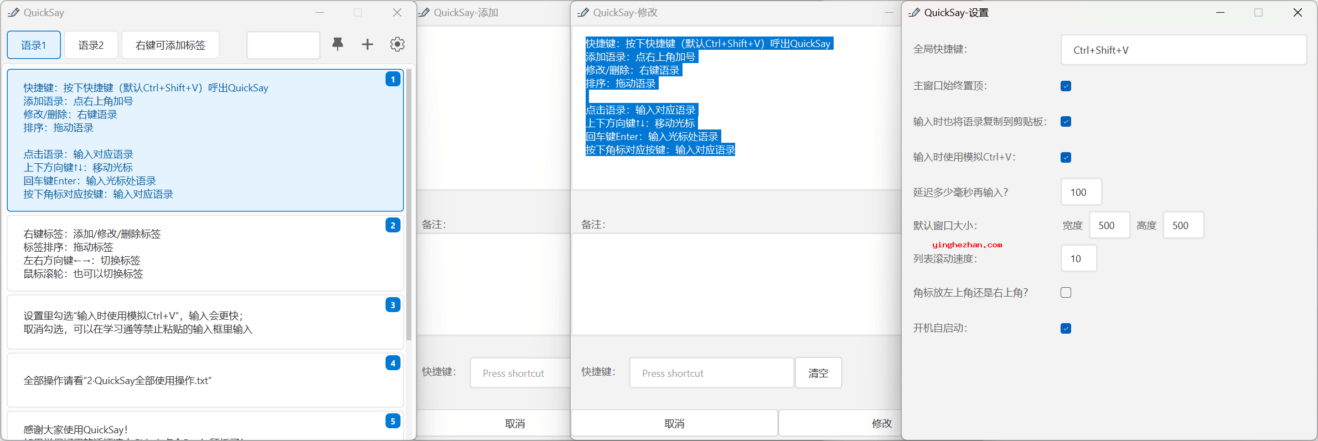Click the number 4 badge icon
1318x441 pixels.
click(x=392, y=363)
